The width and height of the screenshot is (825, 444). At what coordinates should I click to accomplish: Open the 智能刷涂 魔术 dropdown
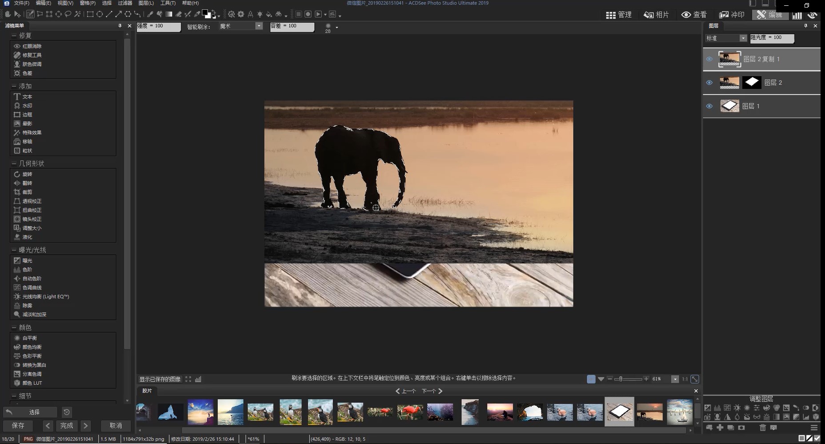[x=259, y=26]
